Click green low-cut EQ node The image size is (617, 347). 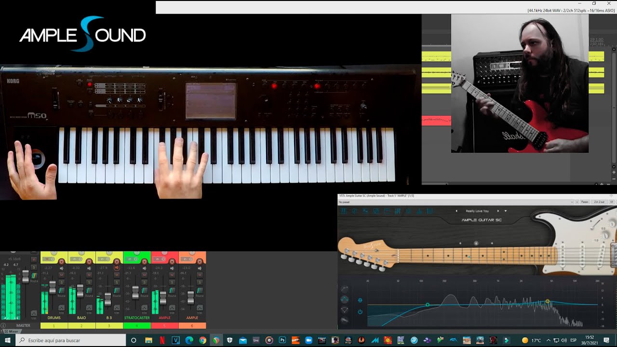428,305
